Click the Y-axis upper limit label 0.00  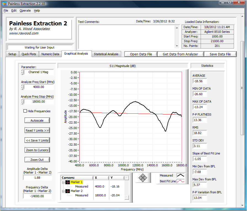(74, 72)
